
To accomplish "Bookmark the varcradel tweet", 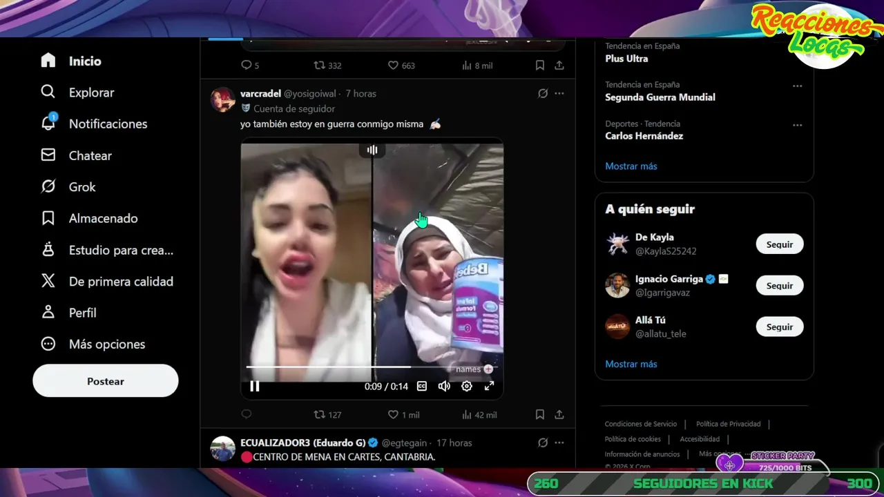I will coord(540,415).
